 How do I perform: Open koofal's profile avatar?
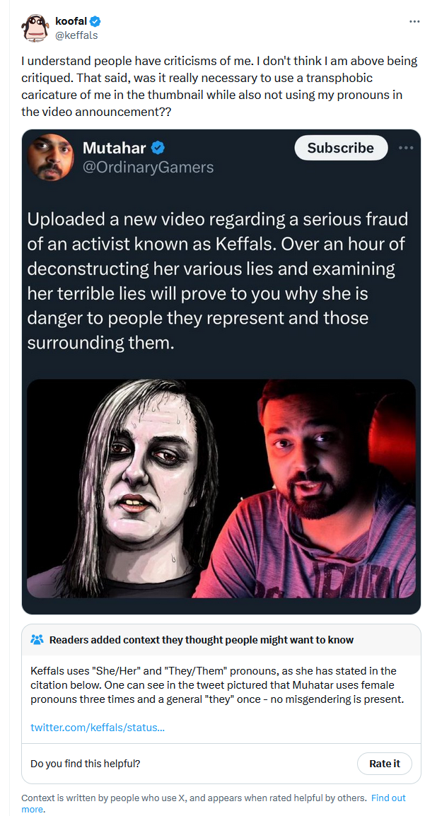pos(35,28)
